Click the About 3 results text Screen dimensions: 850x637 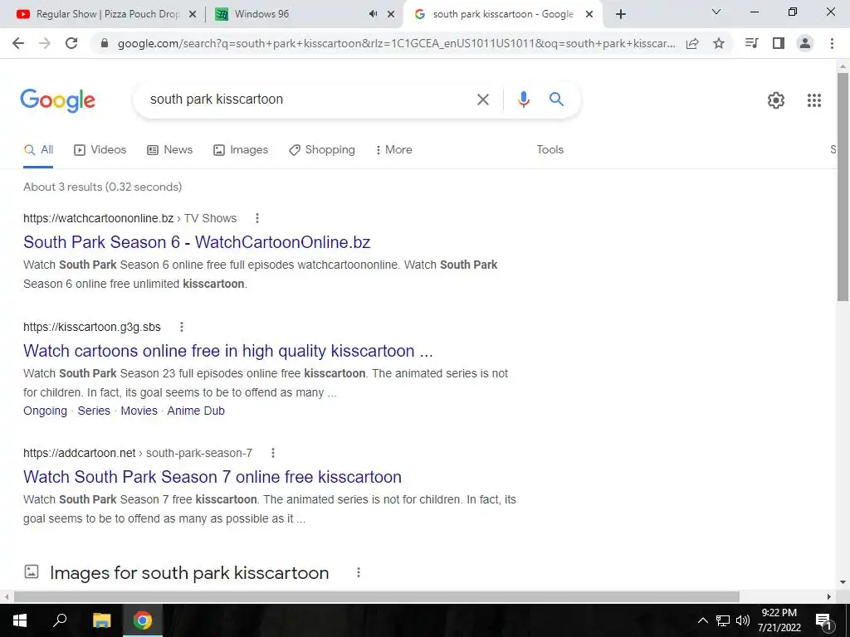(x=102, y=187)
